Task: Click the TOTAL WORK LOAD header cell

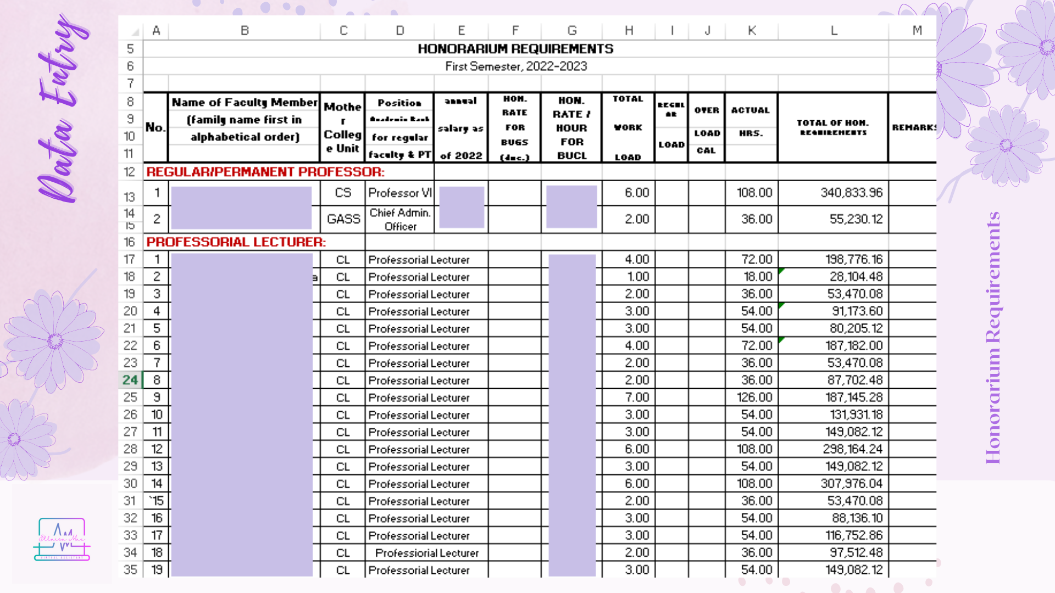Action: 628,127
